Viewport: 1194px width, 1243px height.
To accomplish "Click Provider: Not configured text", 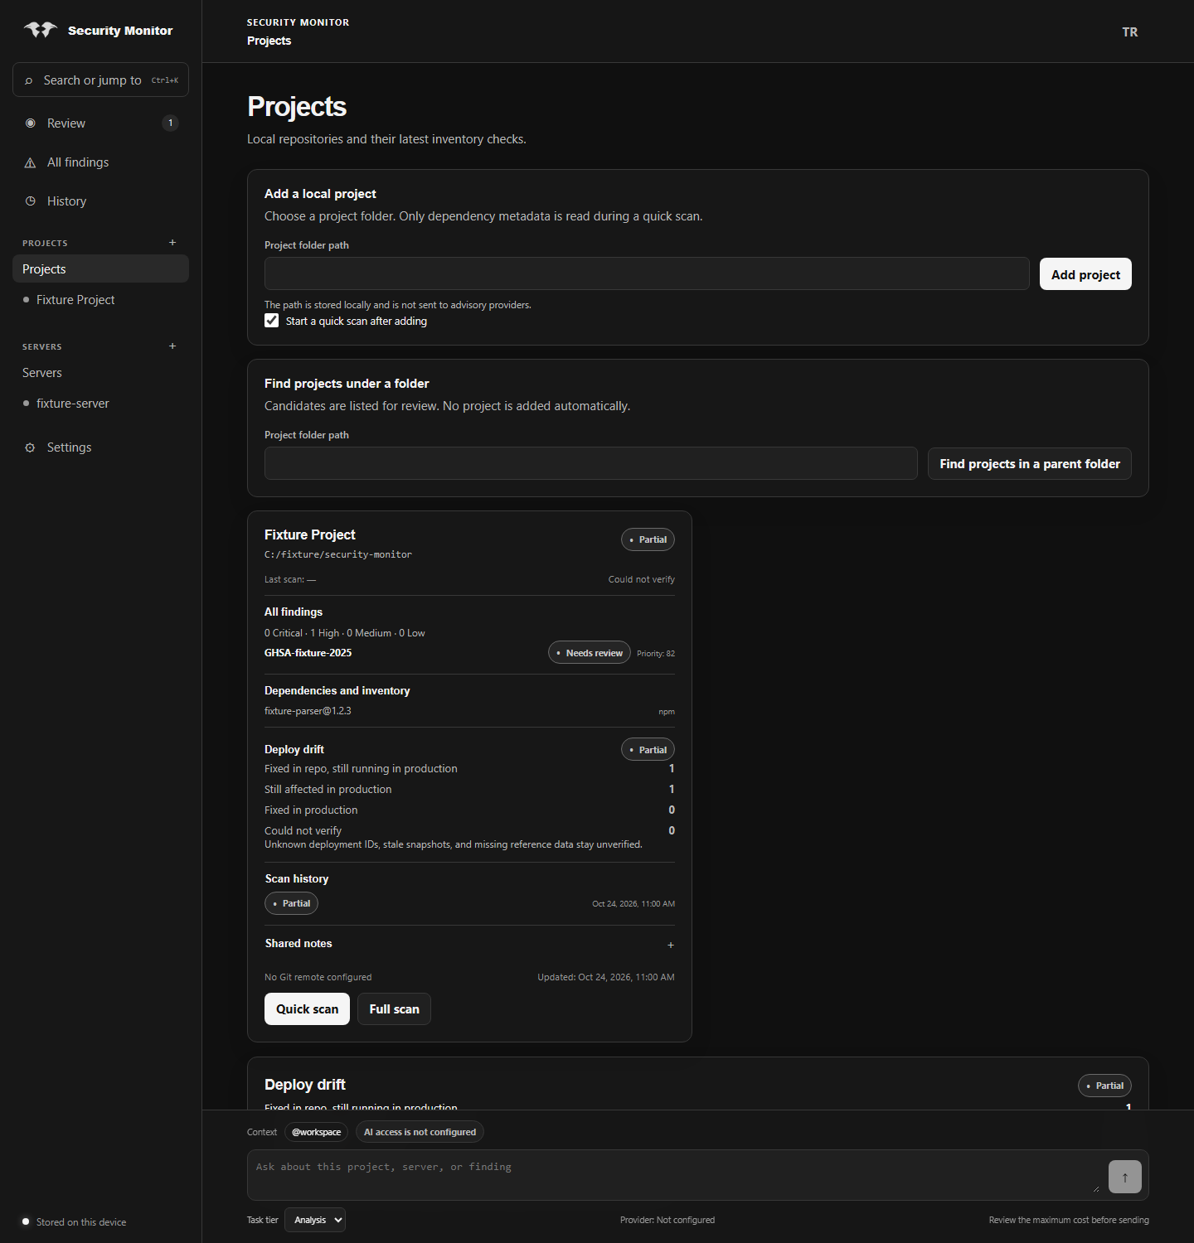I will (667, 1220).
